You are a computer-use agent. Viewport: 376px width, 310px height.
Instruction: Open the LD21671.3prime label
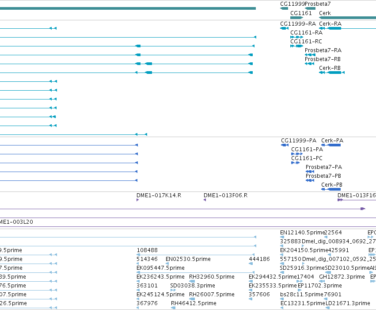click(348, 303)
